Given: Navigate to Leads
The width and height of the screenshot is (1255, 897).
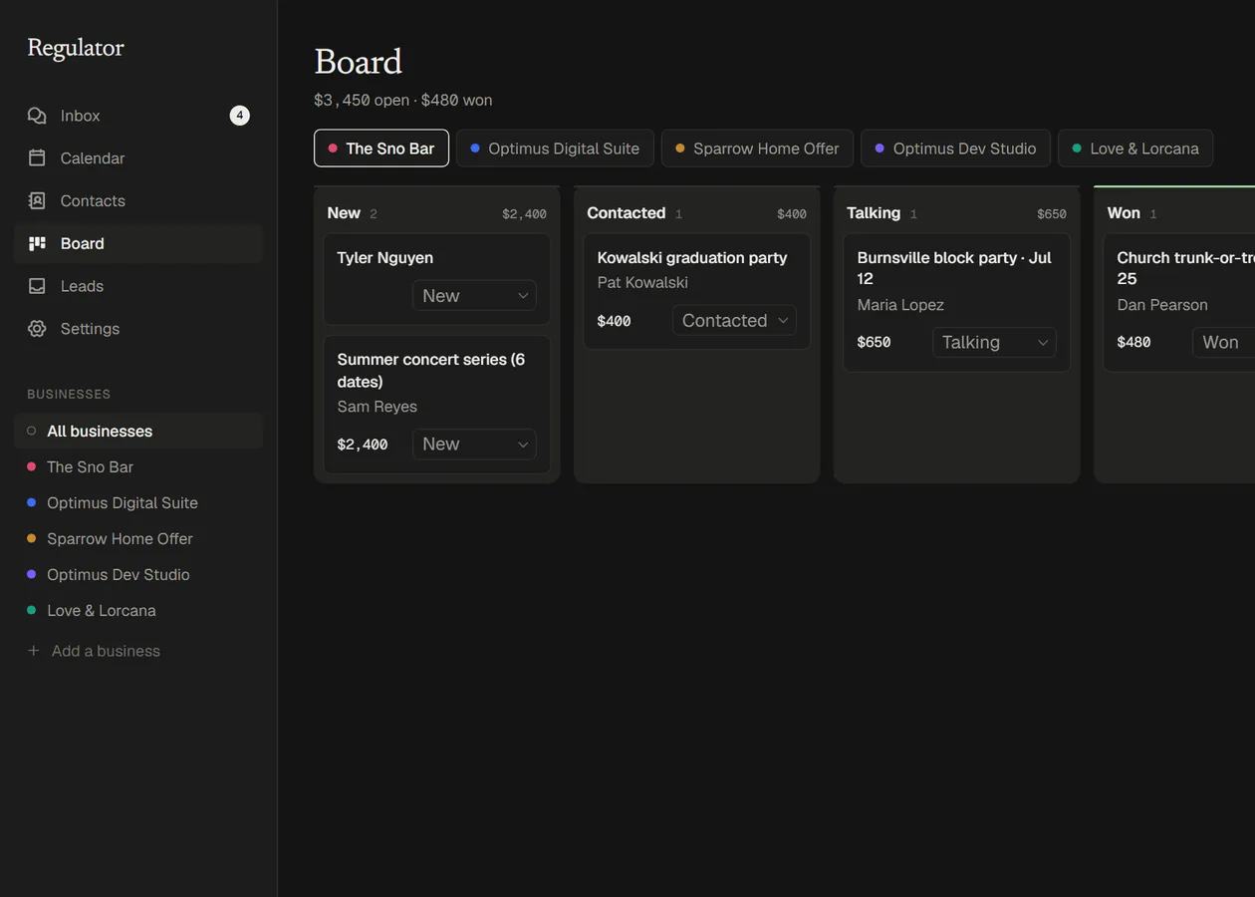Looking at the screenshot, I should tap(138, 286).
